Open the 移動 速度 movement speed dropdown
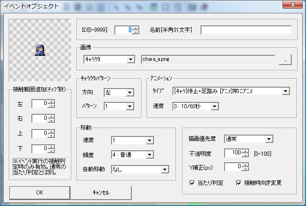The height and width of the screenshot is (206, 306). click(x=133, y=140)
